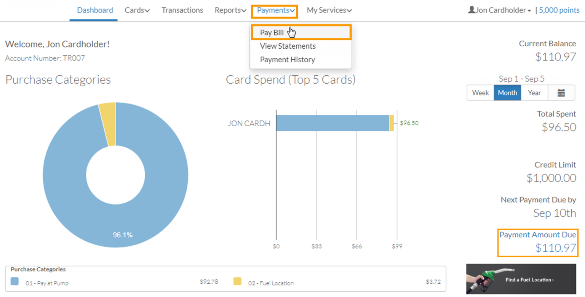The image size is (585, 297).
Task: Switch to the Dashboard tab
Action: tap(94, 10)
